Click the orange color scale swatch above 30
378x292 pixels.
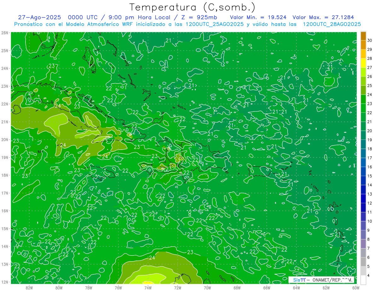coord(363,36)
